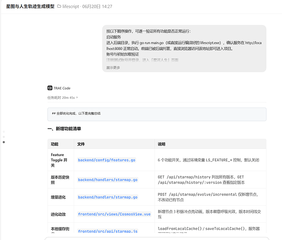Viewport: 282px width, 240px height.
Task: Expand the task duration 20m 45s chevron
Action: [x=77, y=97]
